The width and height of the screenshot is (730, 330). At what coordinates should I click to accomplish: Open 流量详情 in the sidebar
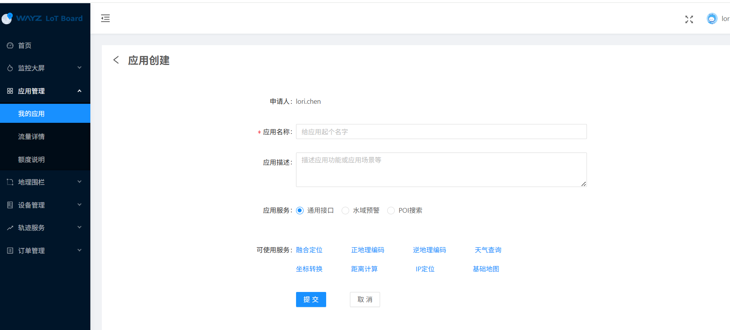pos(45,137)
